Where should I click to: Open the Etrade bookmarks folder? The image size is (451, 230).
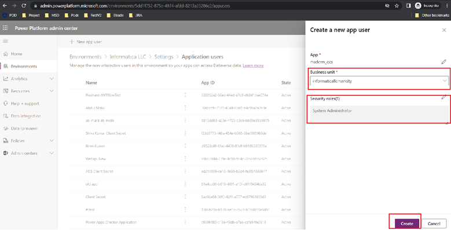tap(115, 15)
